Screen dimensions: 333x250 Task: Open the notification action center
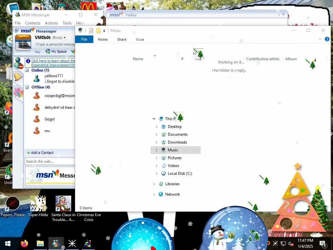(323, 243)
